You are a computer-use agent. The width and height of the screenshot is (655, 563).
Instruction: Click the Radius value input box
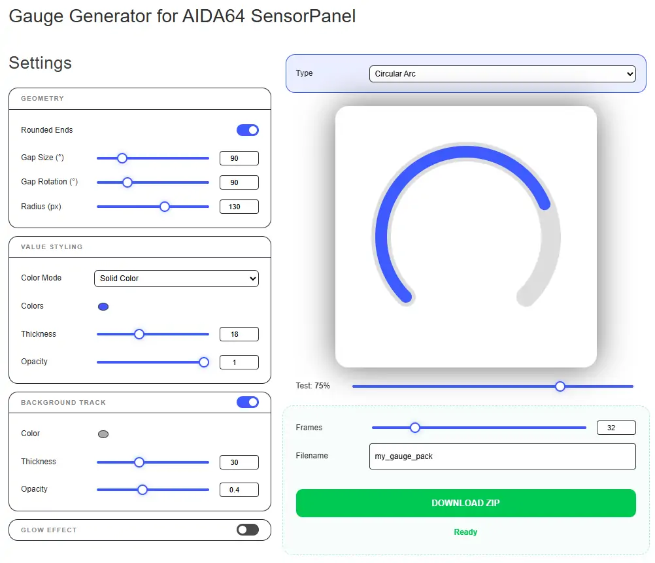[239, 207]
